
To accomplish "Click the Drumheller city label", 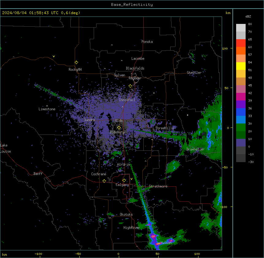I will point(195,149).
